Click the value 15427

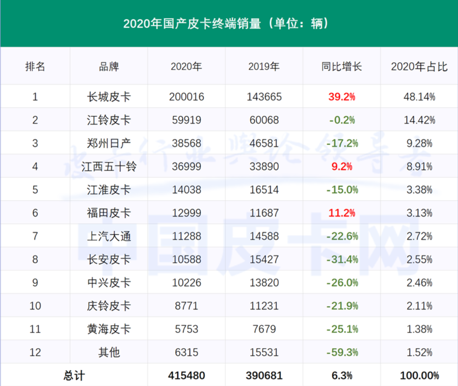click(x=264, y=259)
